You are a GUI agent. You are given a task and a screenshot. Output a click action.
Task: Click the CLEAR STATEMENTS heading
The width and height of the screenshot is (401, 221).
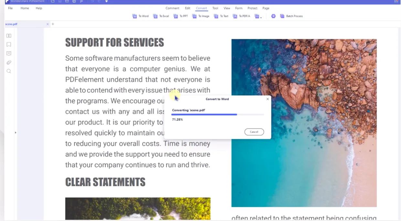[105, 182]
